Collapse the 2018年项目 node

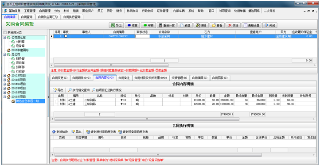pyautogui.click(x=5, y=97)
